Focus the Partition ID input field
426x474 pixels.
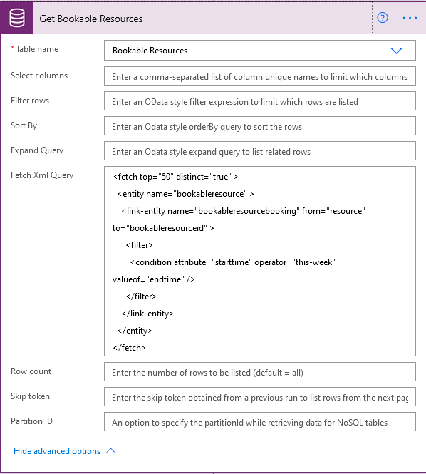click(x=260, y=422)
